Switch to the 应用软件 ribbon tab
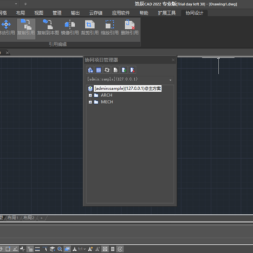The height and width of the screenshot is (253, 253). point(121,13)
